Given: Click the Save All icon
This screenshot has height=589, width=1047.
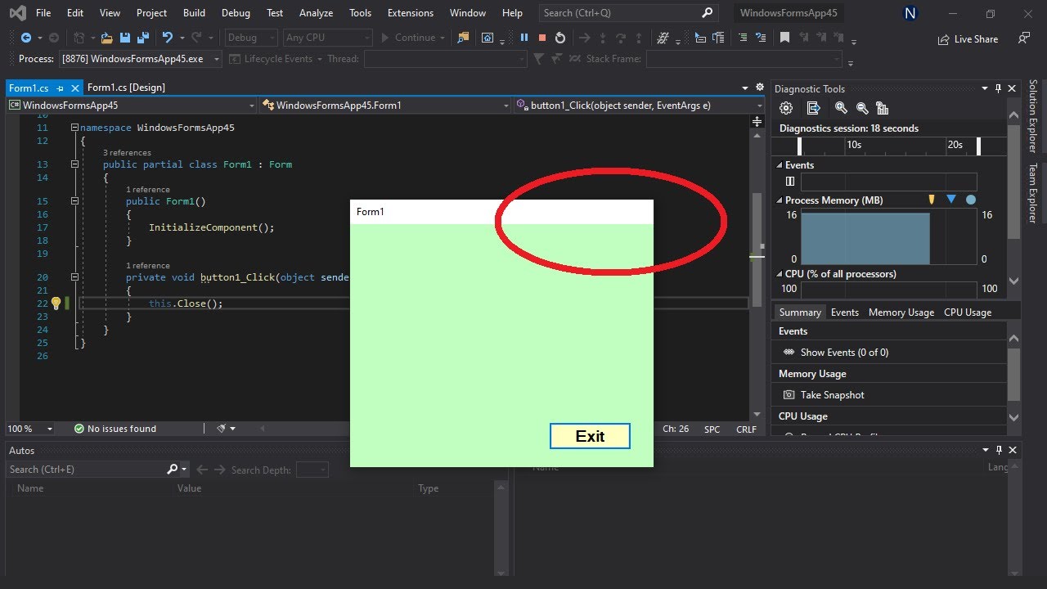Looking at the screenshot, I should pos(142,38).
